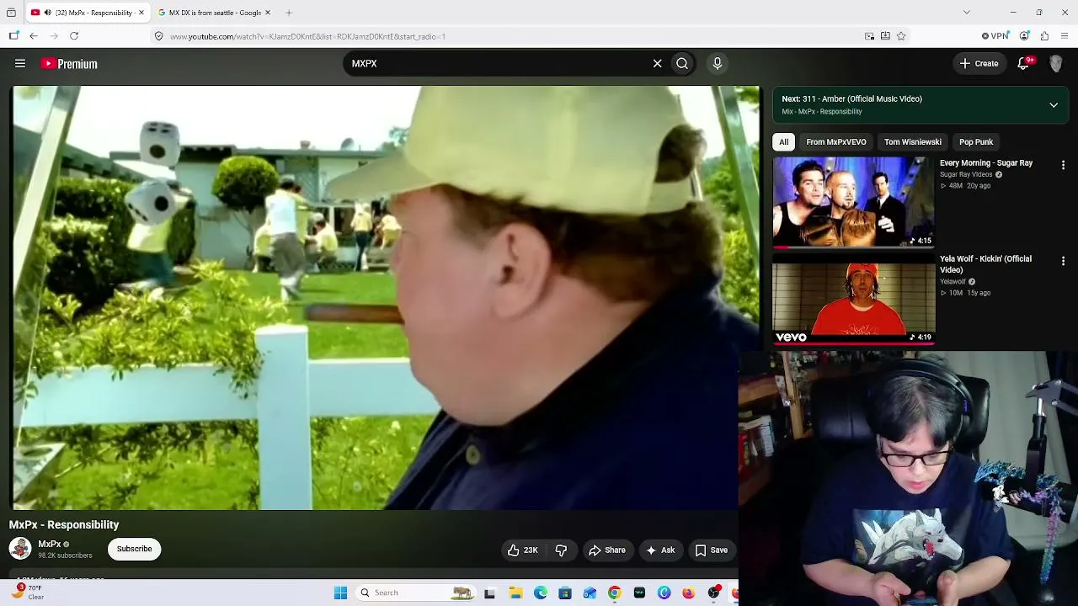Screen dimensions: 1078x606
Task: Close the MX DX is from seattle tab
Action: coord(268,13)
